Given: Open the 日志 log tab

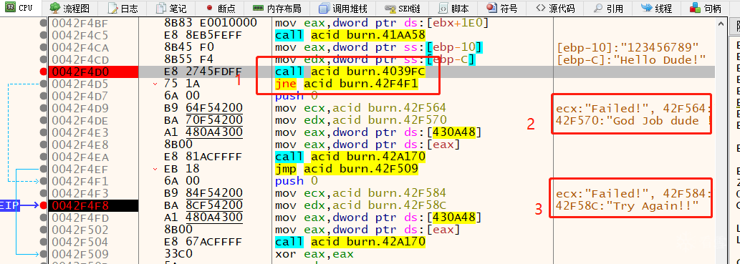Looking at the screenshot, I should click(122, 8).
